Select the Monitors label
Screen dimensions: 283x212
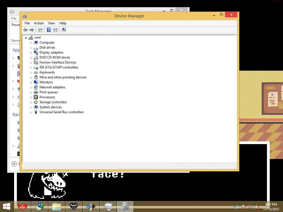pyautogui.click(x=46, y=82)
